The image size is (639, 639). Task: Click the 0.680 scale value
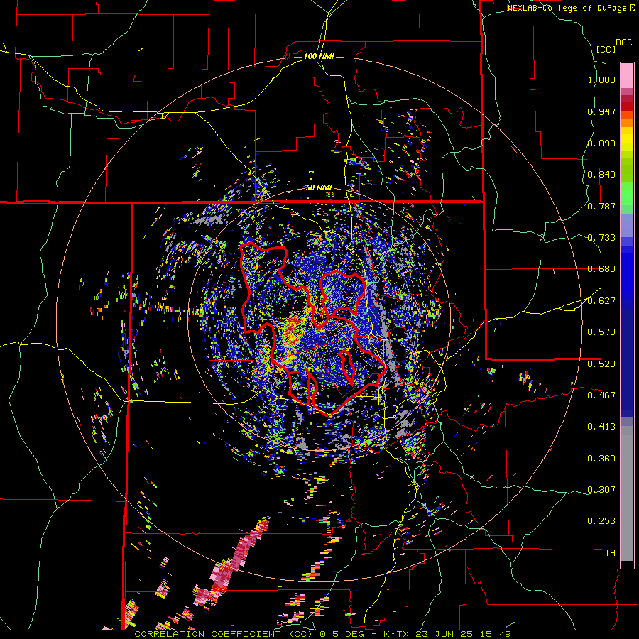(x=601, y=269)
